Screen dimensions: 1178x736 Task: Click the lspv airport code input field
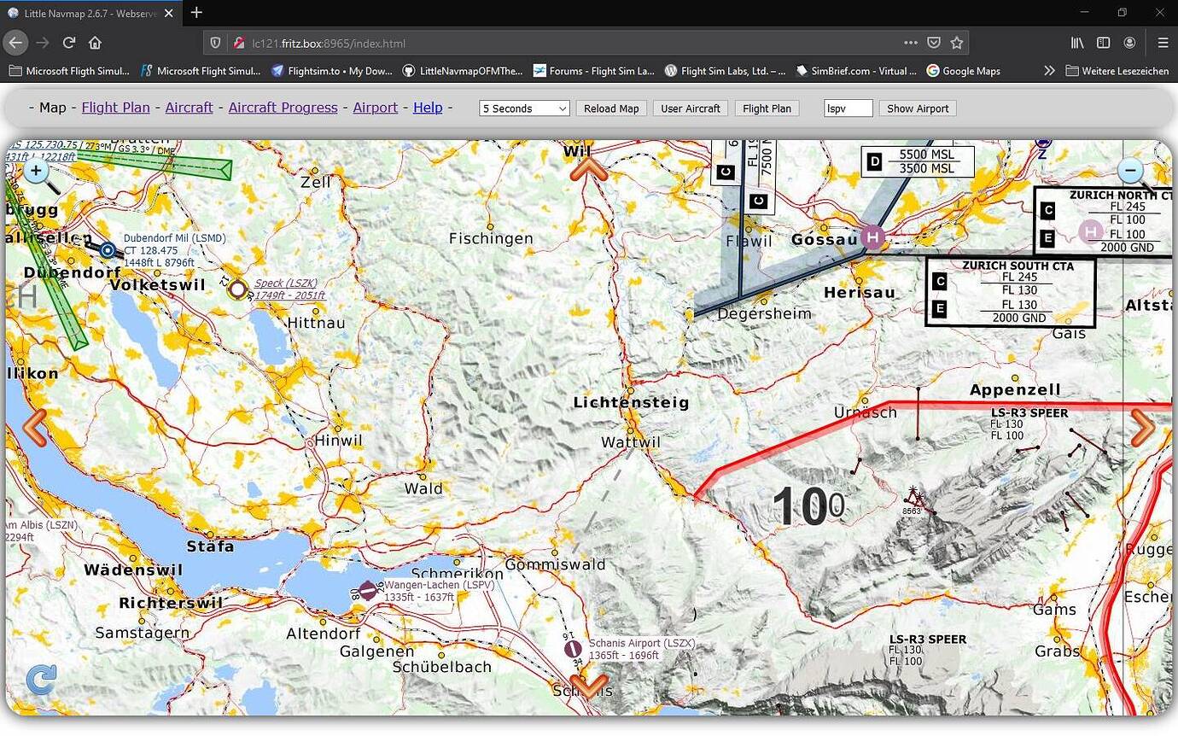(x=847, y=108)
